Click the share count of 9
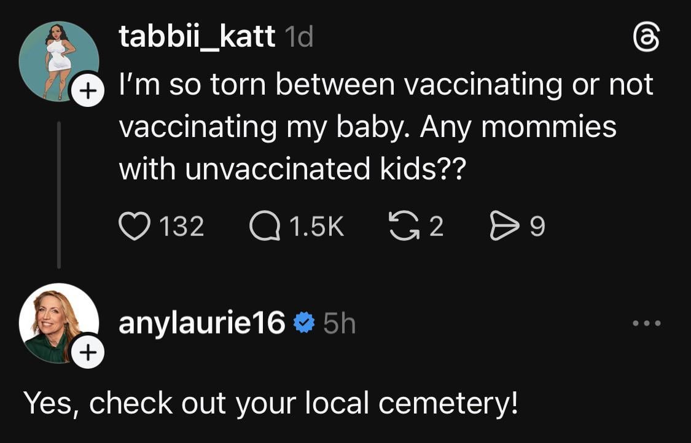Viewport: 691px width, 443px height. point(537,227)
